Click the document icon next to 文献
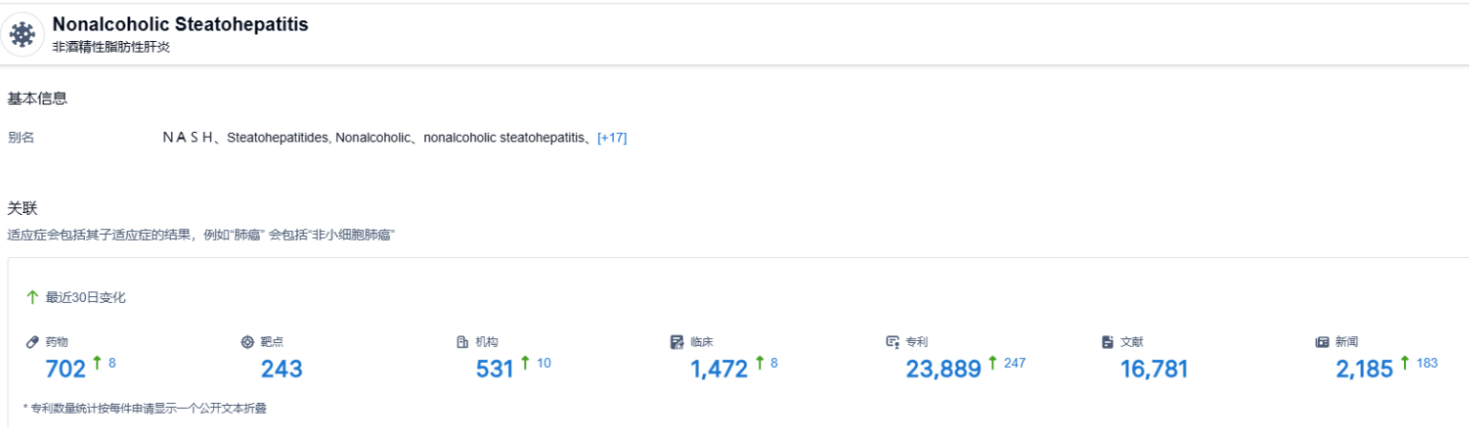The image size is (1469, 427). 1108,342
